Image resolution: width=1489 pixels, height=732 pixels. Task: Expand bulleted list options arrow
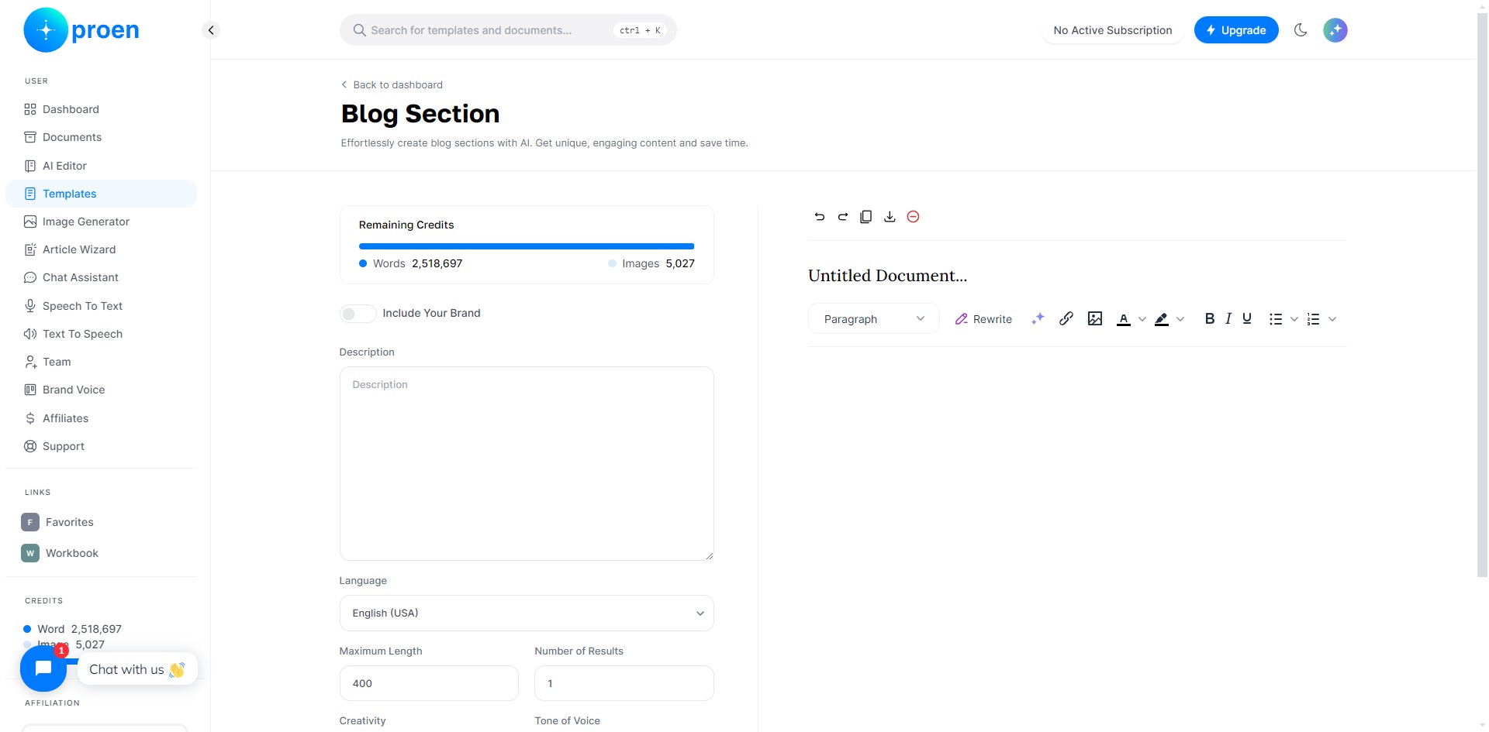[x=1294, y=319]
